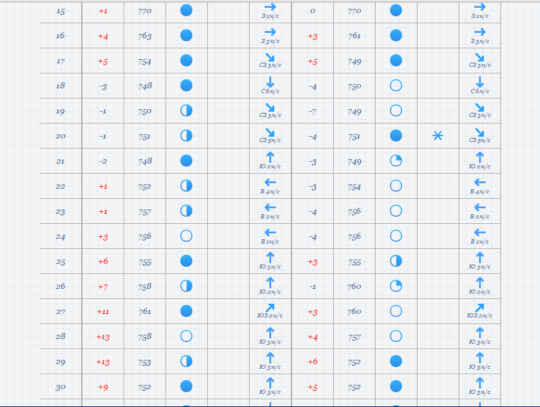Select the left empty circle icon in row 28
The width and height of the screenshot is (540, 407).
(x=186, y=336)
